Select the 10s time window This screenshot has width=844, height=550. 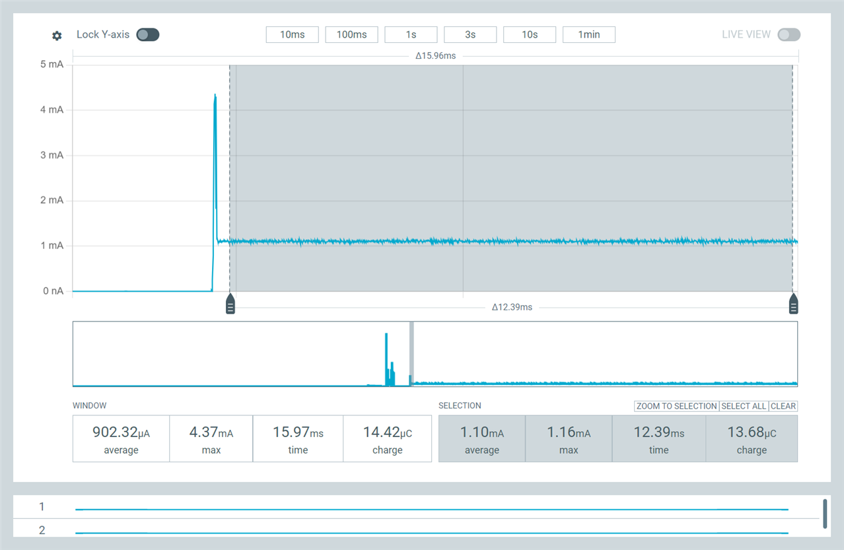pyautogui.click(x=529, y=34)
